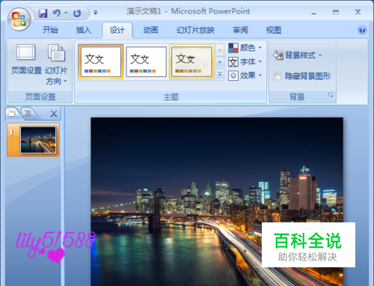This screenshot has width=374, height=286.
Task: Switch to the 开始 tab
Action: (50, 30)
